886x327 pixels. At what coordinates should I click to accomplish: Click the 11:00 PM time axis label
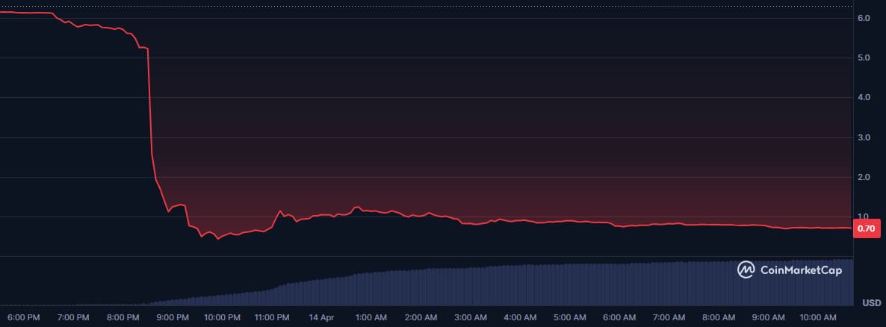coord(272,317)
